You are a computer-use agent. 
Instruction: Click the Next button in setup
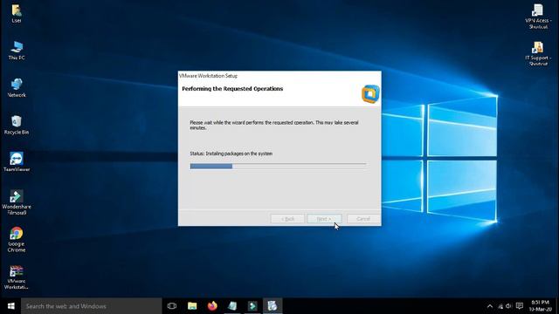324,219
